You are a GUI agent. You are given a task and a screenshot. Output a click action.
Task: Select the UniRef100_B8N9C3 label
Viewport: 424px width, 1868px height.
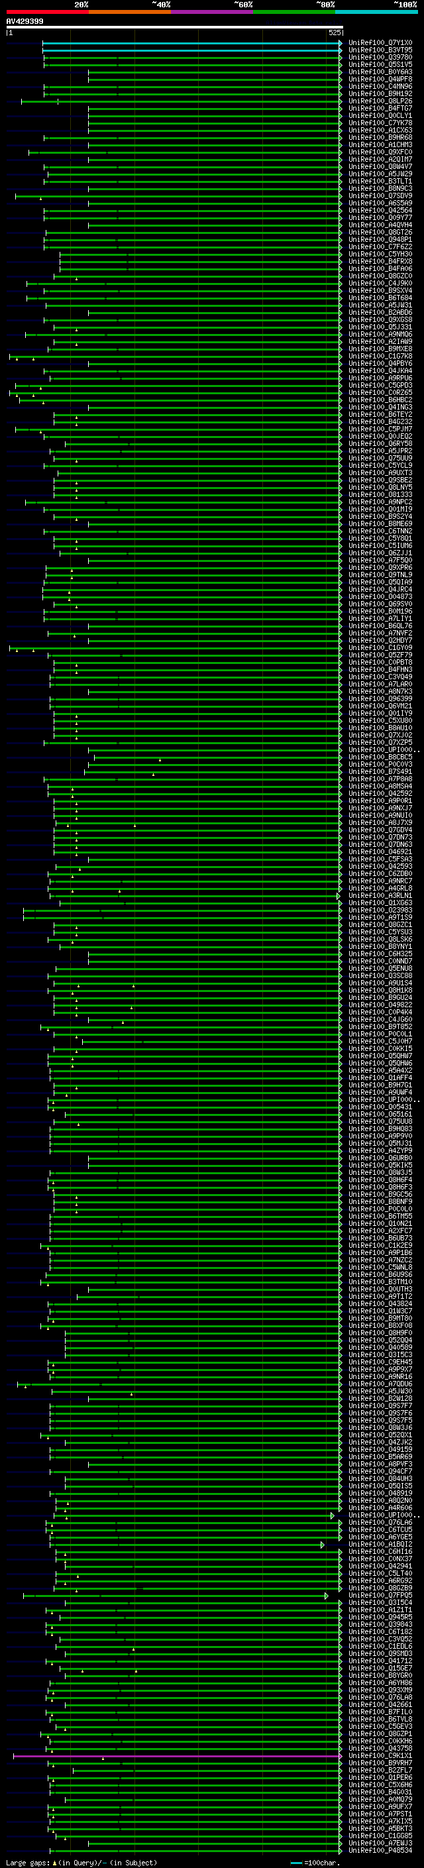point(380,189)
